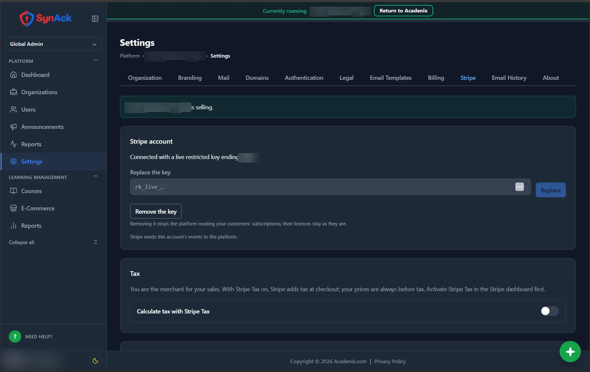Select the Legal tab
The width and height of the screenshot is (590, 372).
(346, 78)
